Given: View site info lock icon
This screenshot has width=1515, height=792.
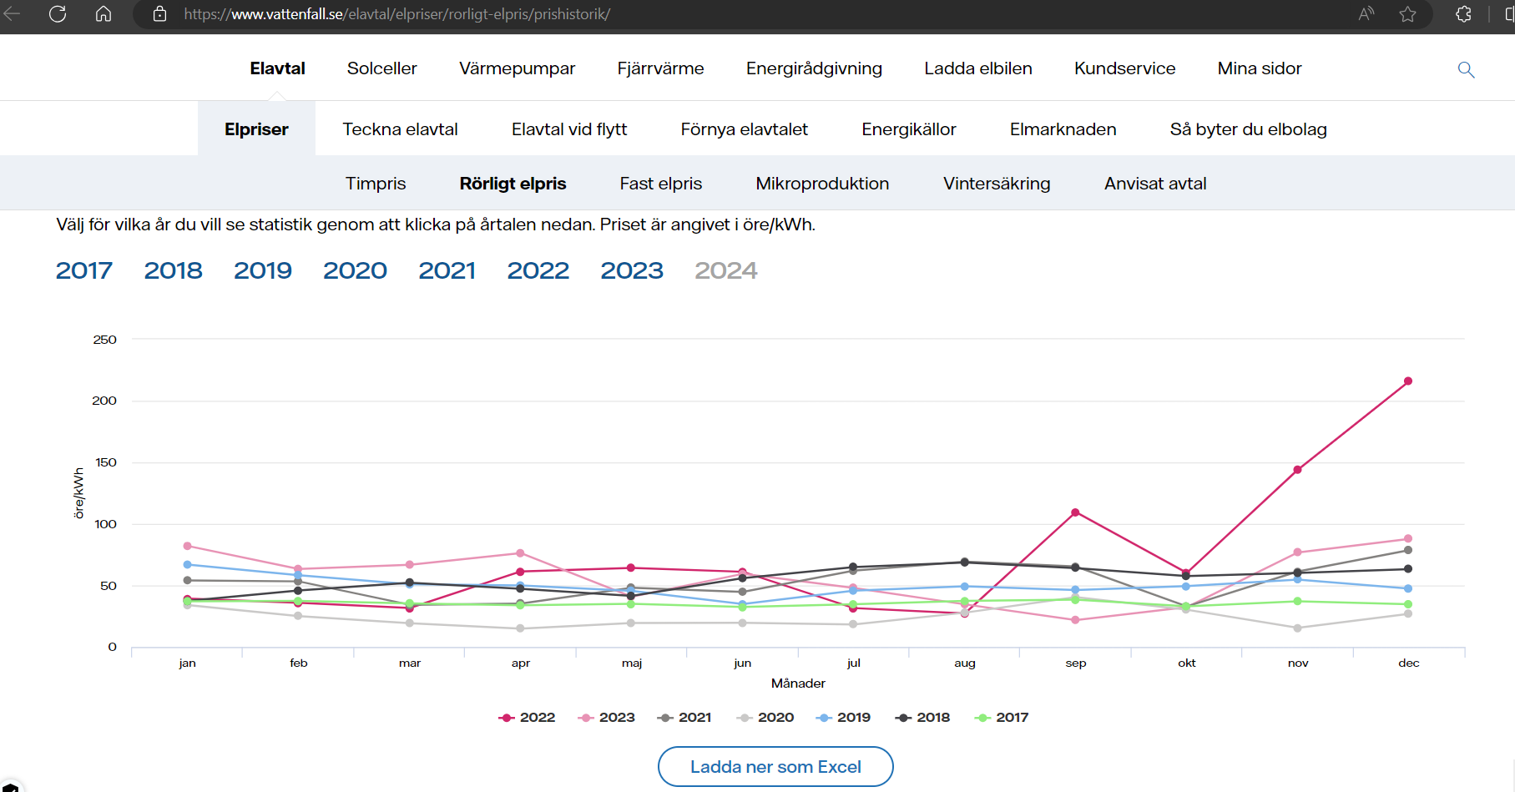Looking at the screenshot, I should click(x=160, y=14).
